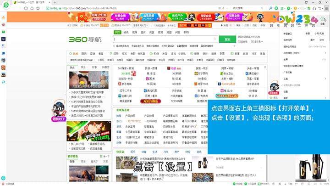This screenshot has height=186, width=330.
Task: Click the 登邮箱 link
Action: tap(242, 41)
